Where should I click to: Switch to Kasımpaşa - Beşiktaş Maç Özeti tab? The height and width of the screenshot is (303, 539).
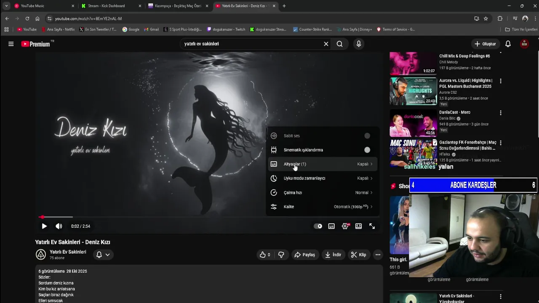(178, 6)
